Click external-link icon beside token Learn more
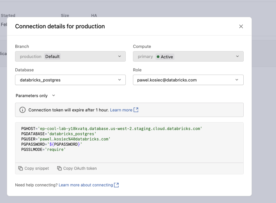This screenshot has width=276, height=203. pyautogui.click(x=136, y=110)
